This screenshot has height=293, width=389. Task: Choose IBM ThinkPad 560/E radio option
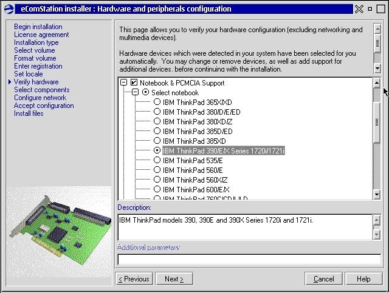coord(157,170)
